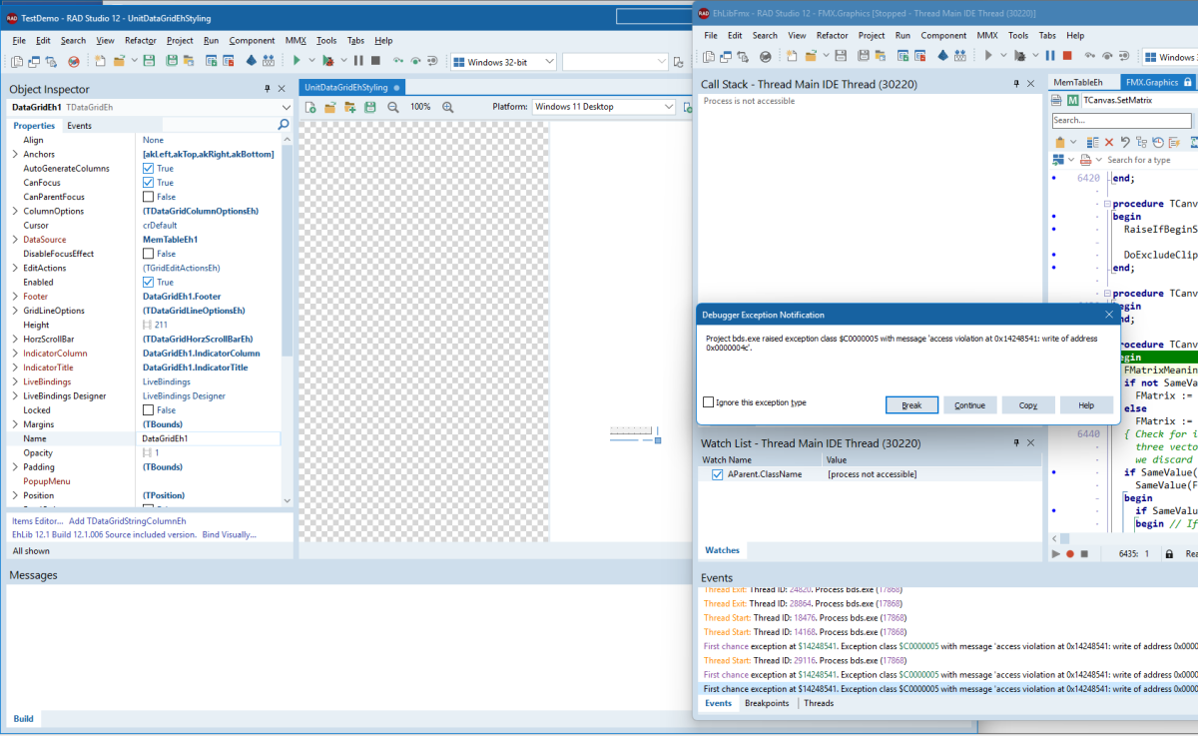Open the Windows 32-bit target dropdown
The width and height of the screenshot is (1198, 736).
coord(549,62)
